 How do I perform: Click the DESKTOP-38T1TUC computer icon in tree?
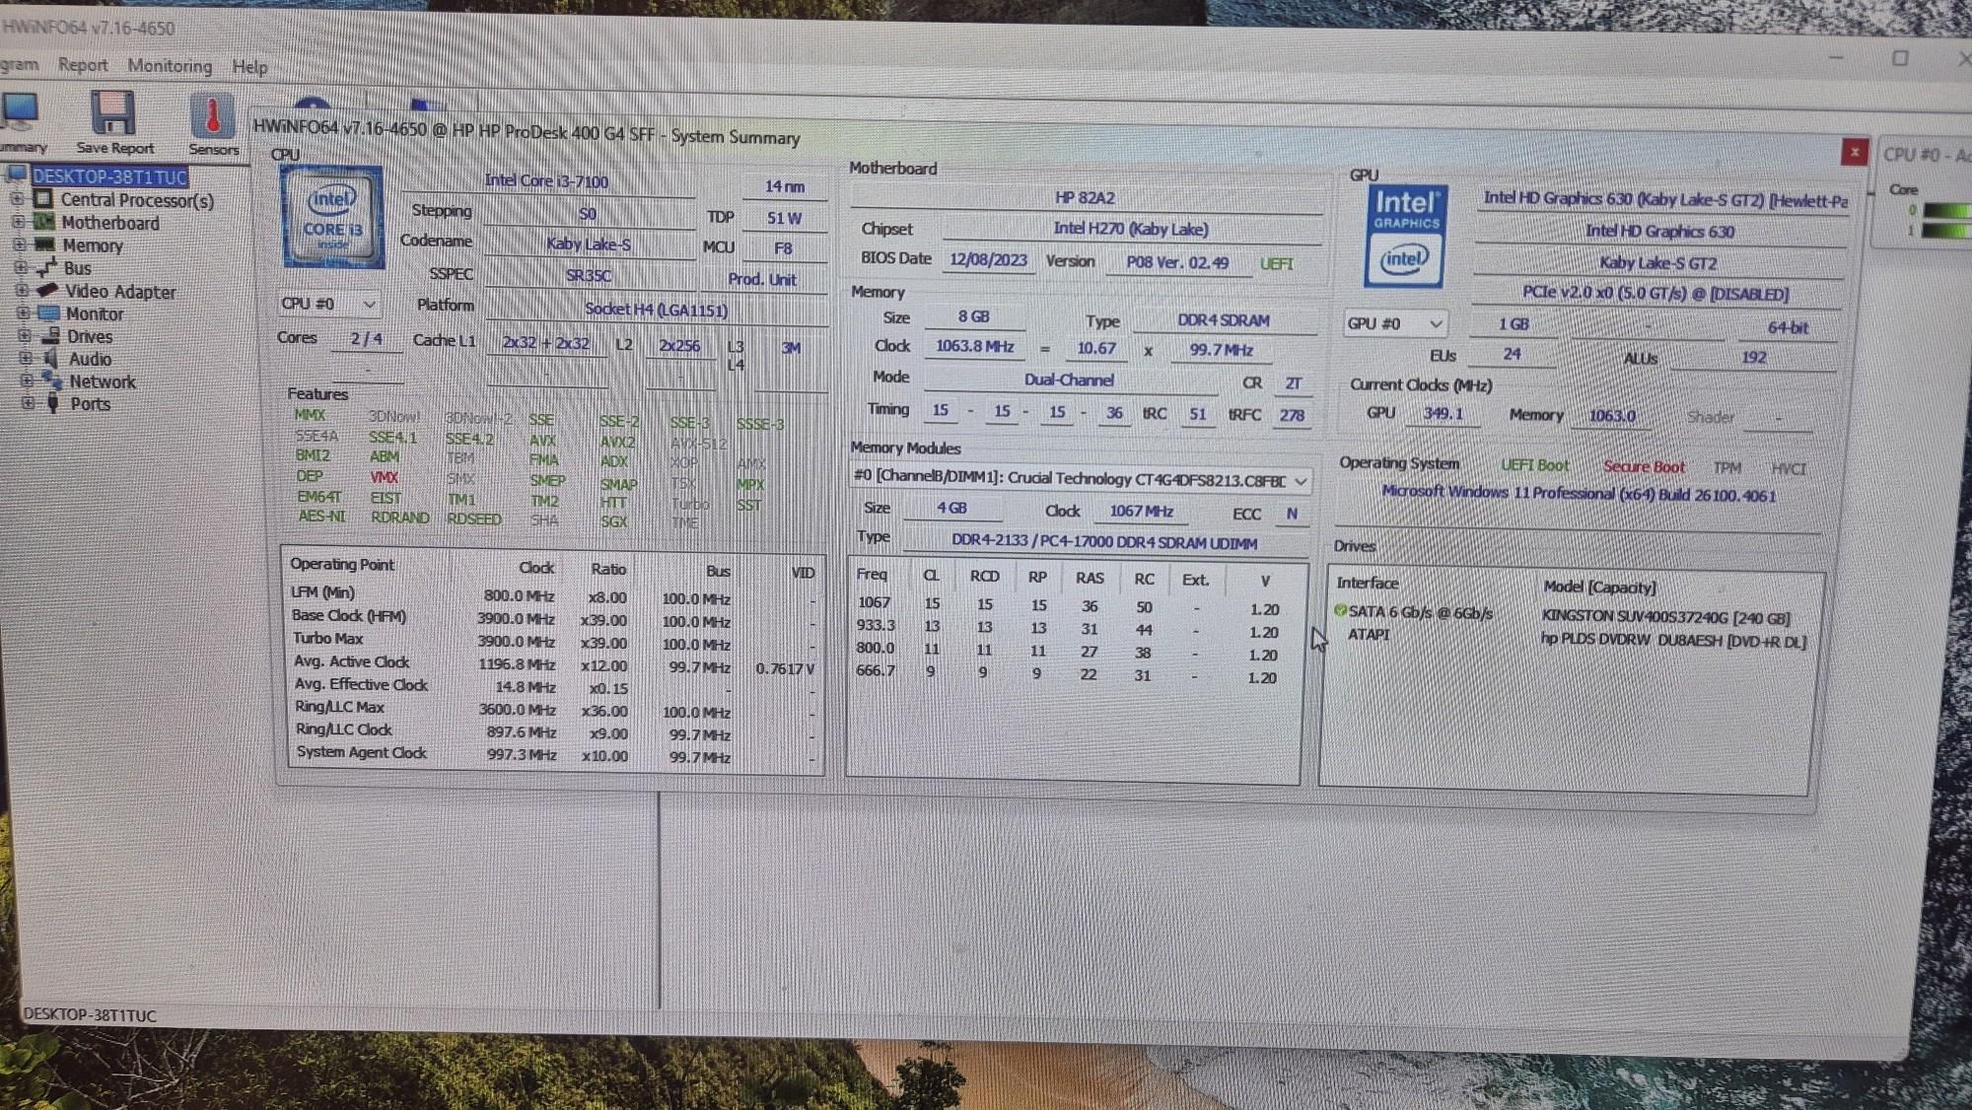[17, 175]
